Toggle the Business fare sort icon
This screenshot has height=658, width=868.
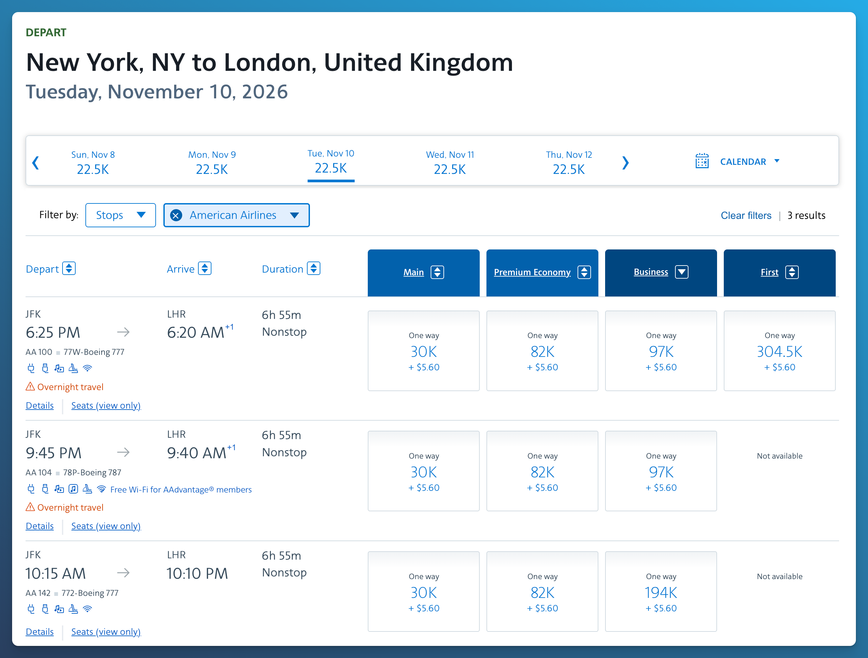tap(682, 272)
